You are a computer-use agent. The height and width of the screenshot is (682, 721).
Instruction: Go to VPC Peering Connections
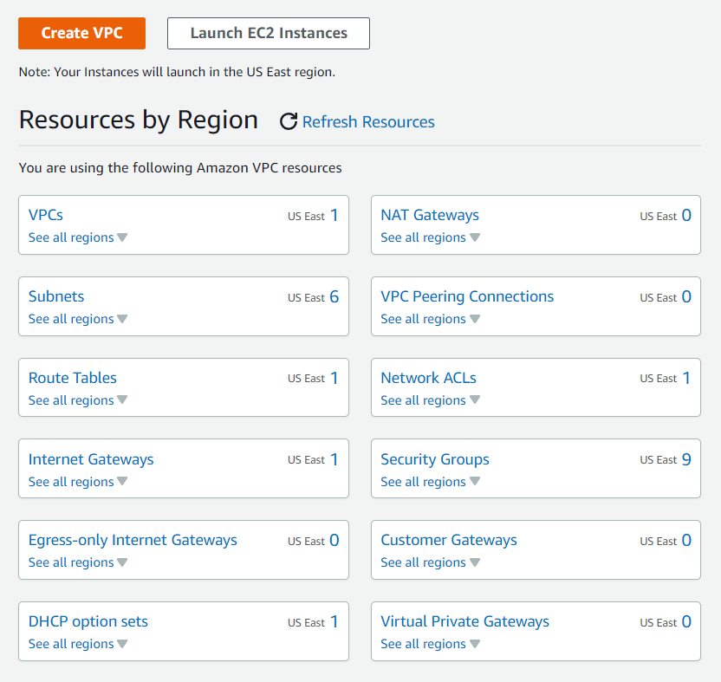467,296
